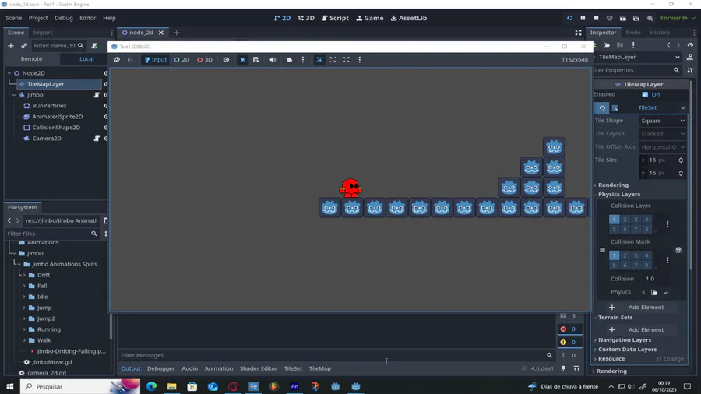
Task: Collapse the Jimbo node children
Action: 14,95
